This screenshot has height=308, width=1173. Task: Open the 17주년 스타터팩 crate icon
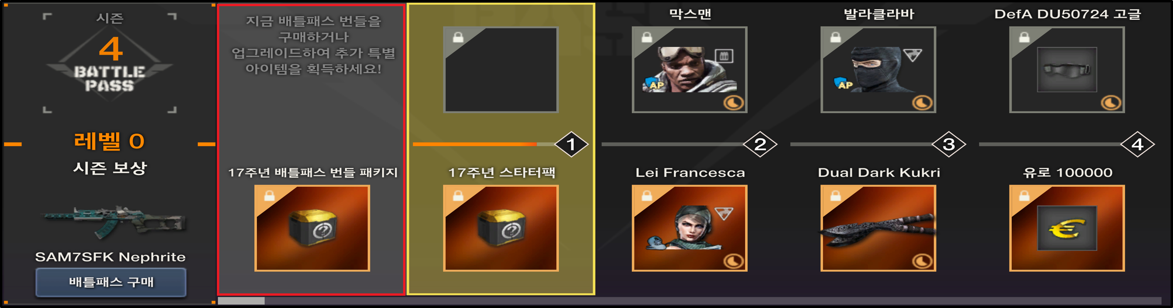coord(501,228)
